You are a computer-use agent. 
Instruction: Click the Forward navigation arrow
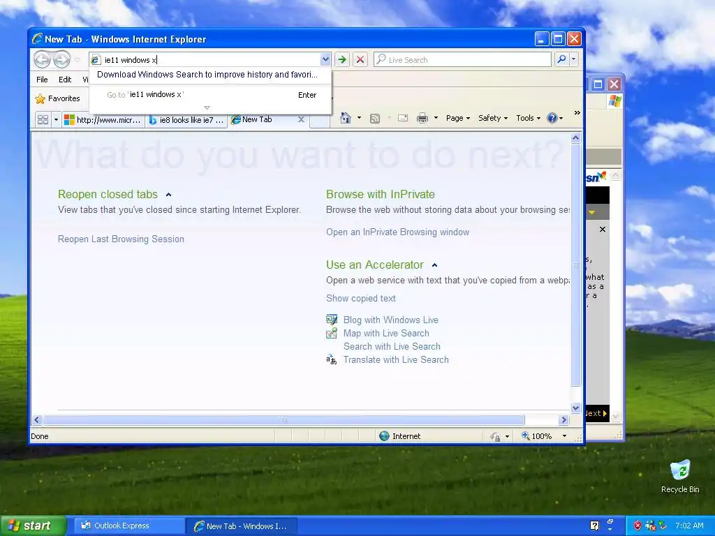click(61, 60)
